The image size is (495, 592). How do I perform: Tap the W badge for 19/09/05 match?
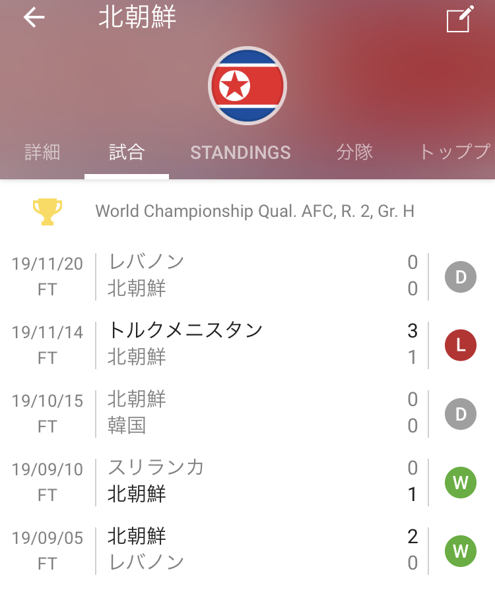pyautogui.click(x=460, y=551)
